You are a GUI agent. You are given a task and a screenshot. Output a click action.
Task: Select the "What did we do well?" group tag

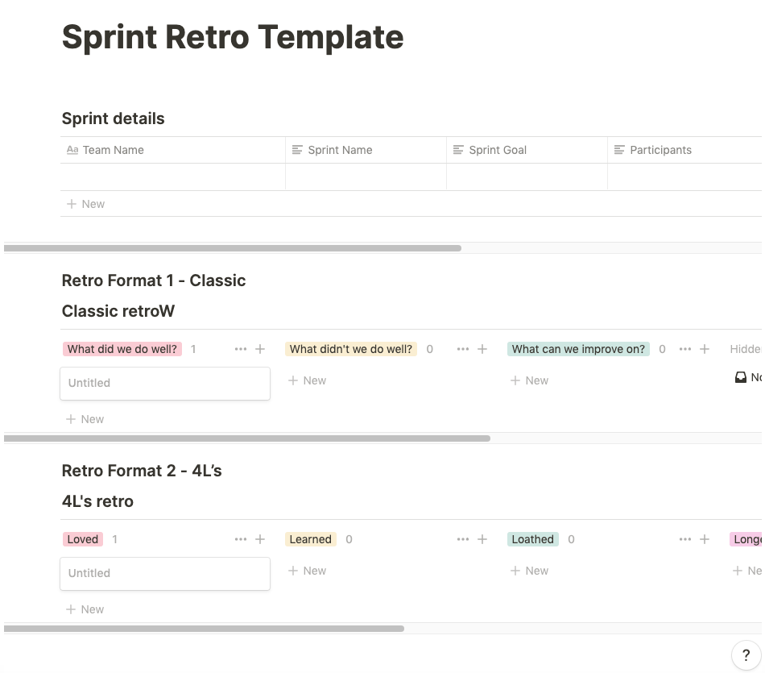click(x=122, y=349)
